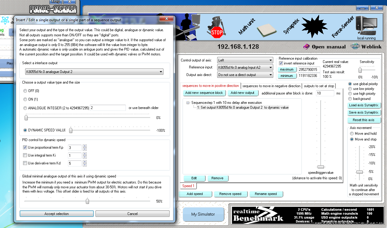Click the Accept selection button
This screenshot has width=387, height=228.
(x=57, y=214)
